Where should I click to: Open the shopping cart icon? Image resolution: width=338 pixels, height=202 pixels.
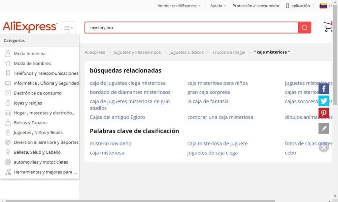[328, 27]
